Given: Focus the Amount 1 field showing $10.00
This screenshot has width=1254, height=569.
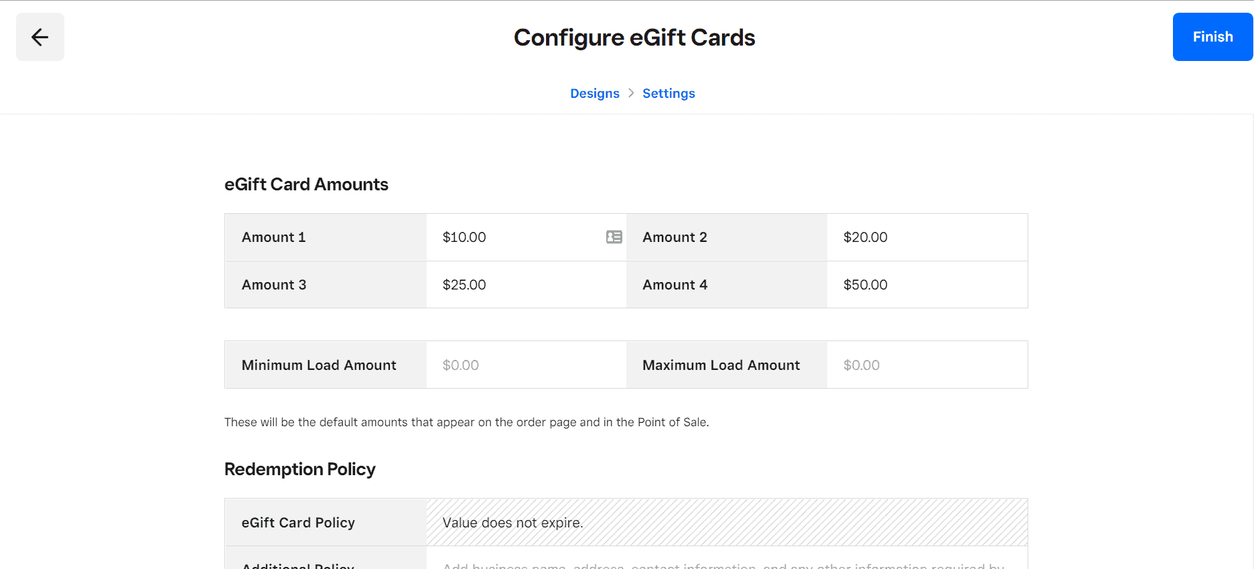Looking at the screenshot, I should (x=516, y=237).
